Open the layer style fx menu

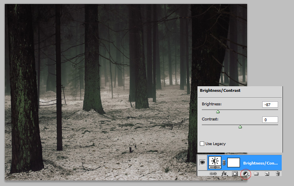coord(224,174)
